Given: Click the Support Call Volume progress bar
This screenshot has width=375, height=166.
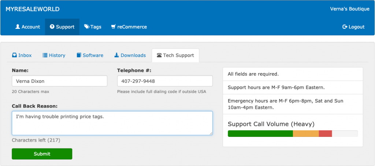Looking at the screenshot, I should tap(293, 134).
